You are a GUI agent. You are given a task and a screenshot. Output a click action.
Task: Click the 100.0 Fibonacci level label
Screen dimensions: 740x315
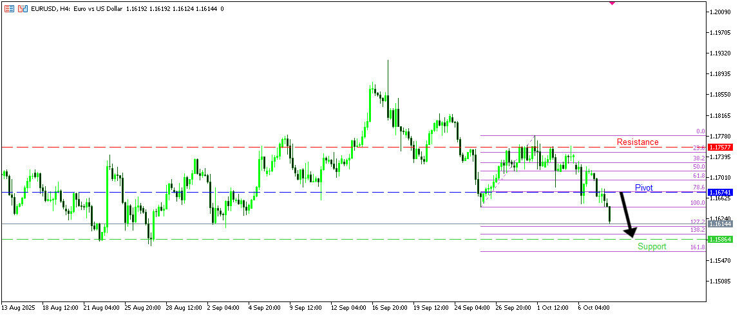697,203
